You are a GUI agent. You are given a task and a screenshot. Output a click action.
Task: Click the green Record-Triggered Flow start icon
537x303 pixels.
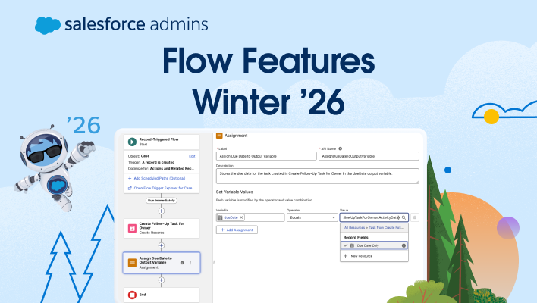click(132, 142)
